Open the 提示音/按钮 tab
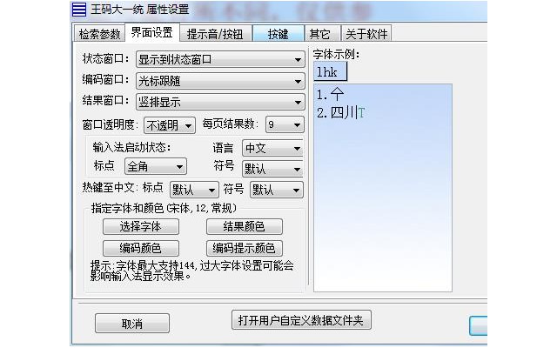557x348 pixels. pos(215,34)
